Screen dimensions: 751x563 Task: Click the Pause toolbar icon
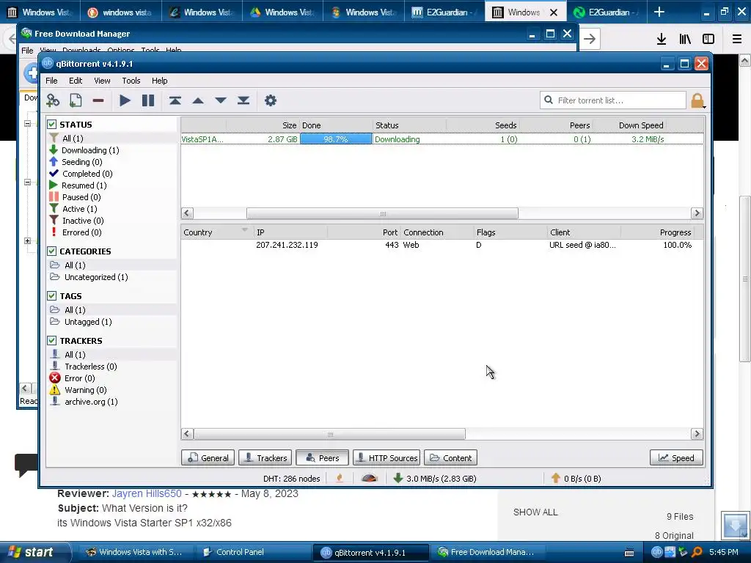pos(148,100)
